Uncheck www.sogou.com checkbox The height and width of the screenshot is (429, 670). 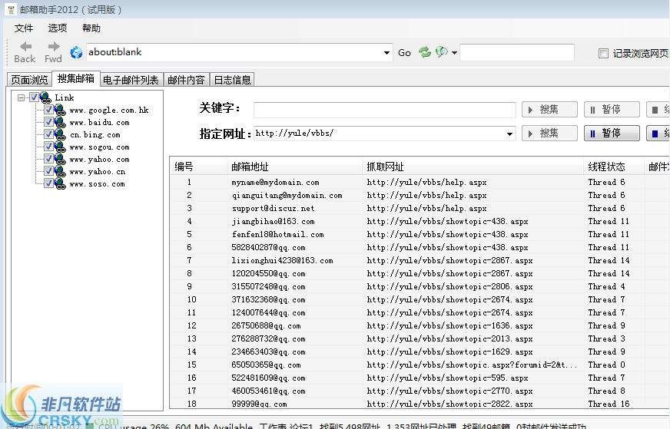pyautogui.click(x=48, y=147)
